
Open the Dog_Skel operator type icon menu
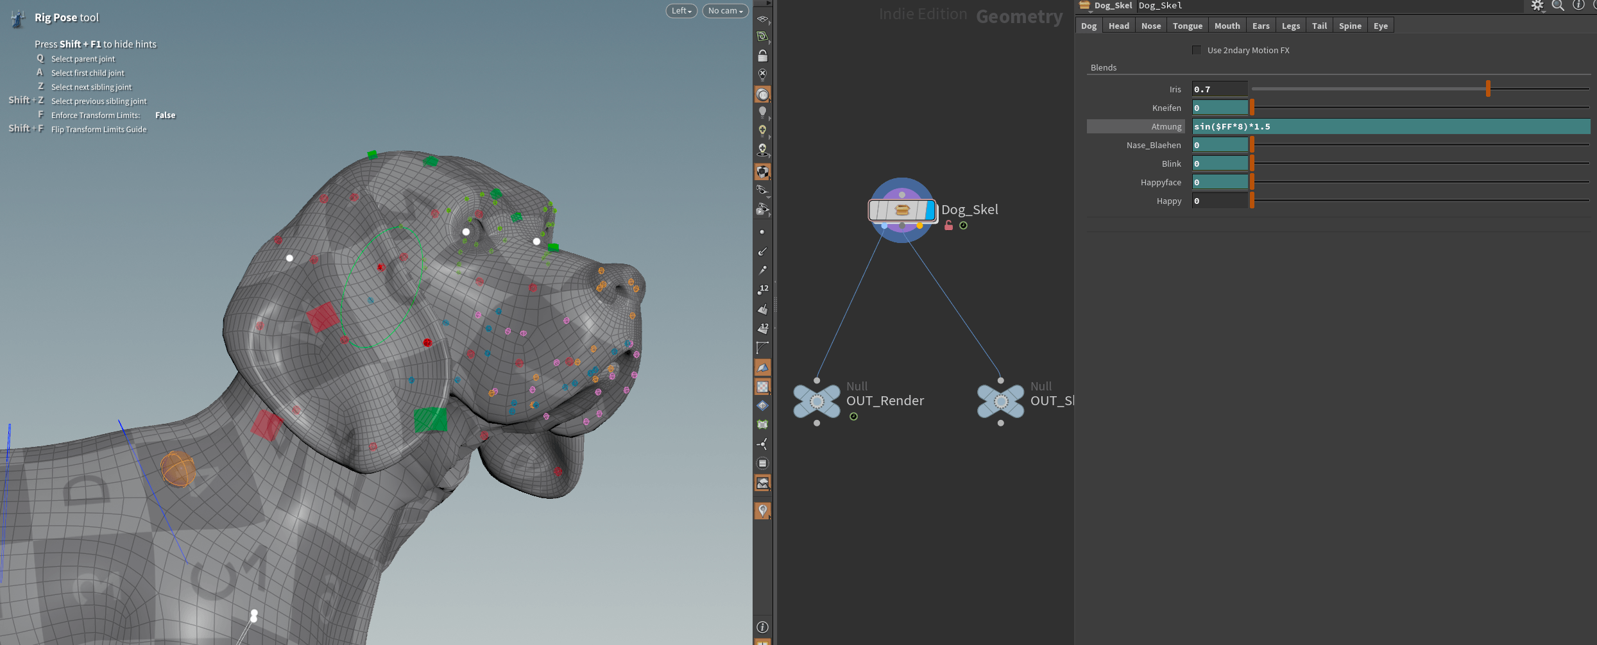point(1084,6)
